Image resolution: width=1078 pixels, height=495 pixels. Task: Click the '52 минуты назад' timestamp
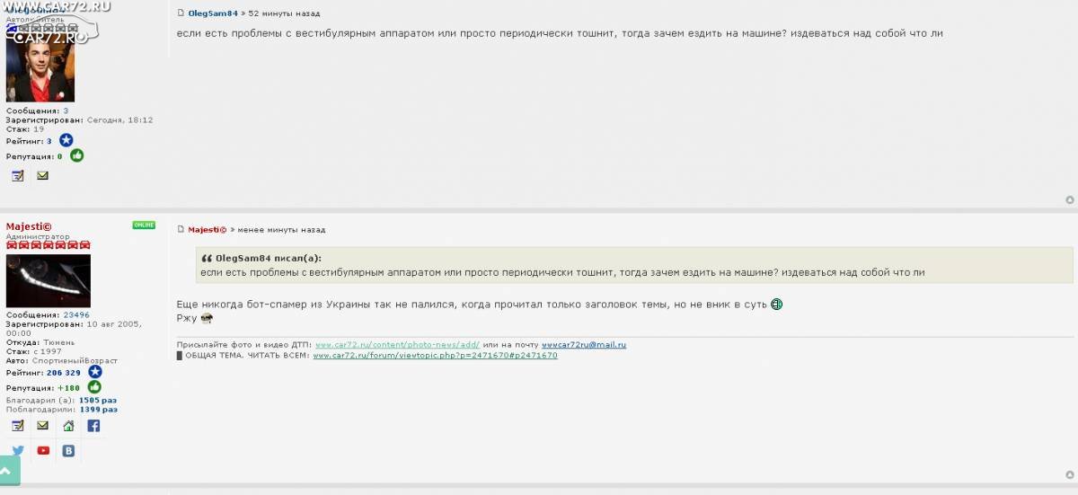[284, 14]
